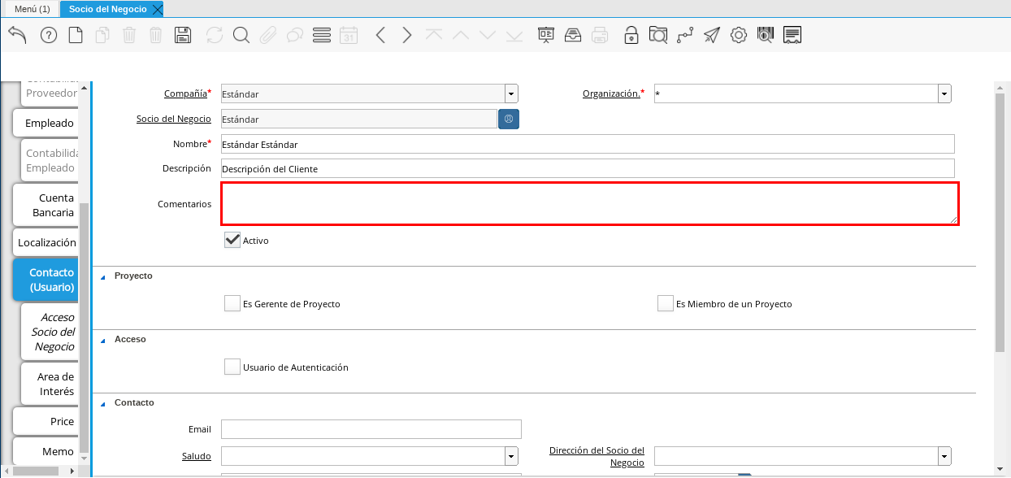Click the barcode scanner icon in the toolbar
1011x478 pixels.
[x=766, y=35]
